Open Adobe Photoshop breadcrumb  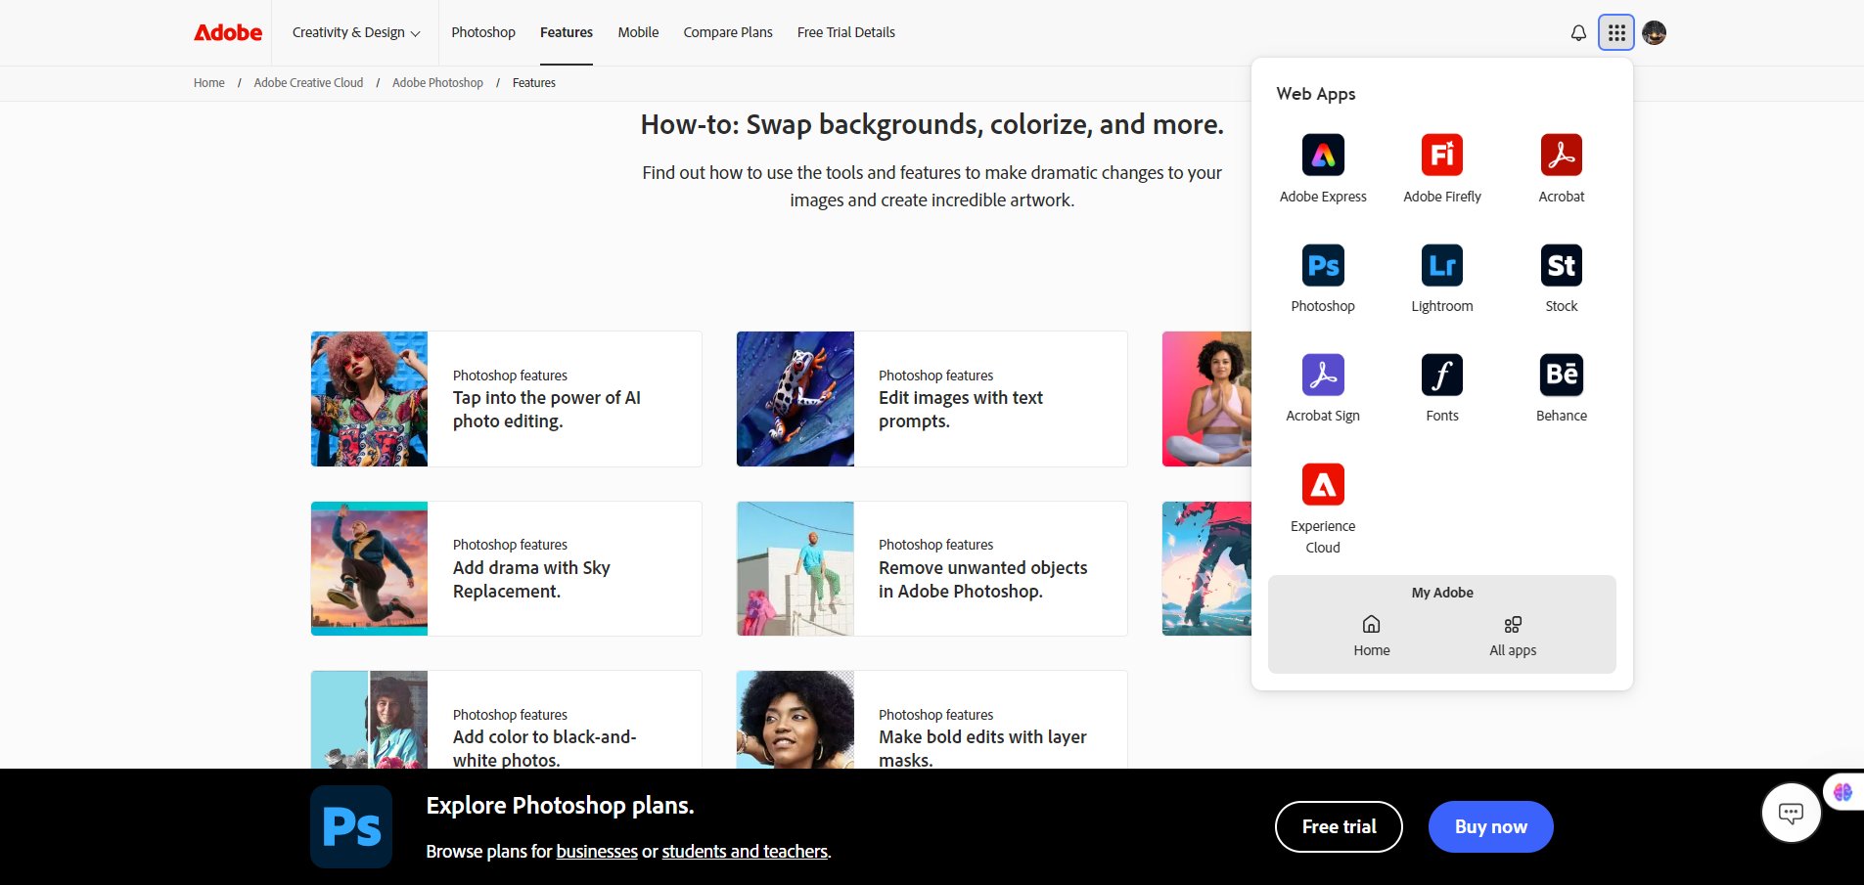coord(437,83)
